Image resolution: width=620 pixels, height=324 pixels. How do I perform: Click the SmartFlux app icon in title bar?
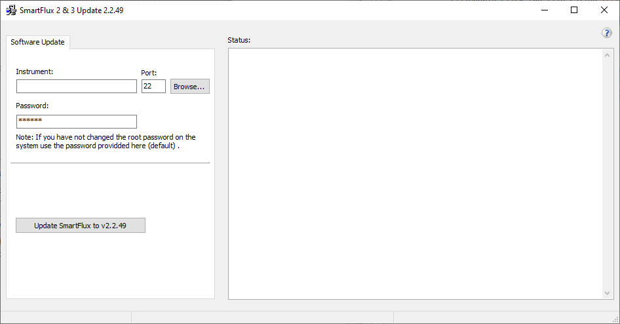(x=11, y=10)
